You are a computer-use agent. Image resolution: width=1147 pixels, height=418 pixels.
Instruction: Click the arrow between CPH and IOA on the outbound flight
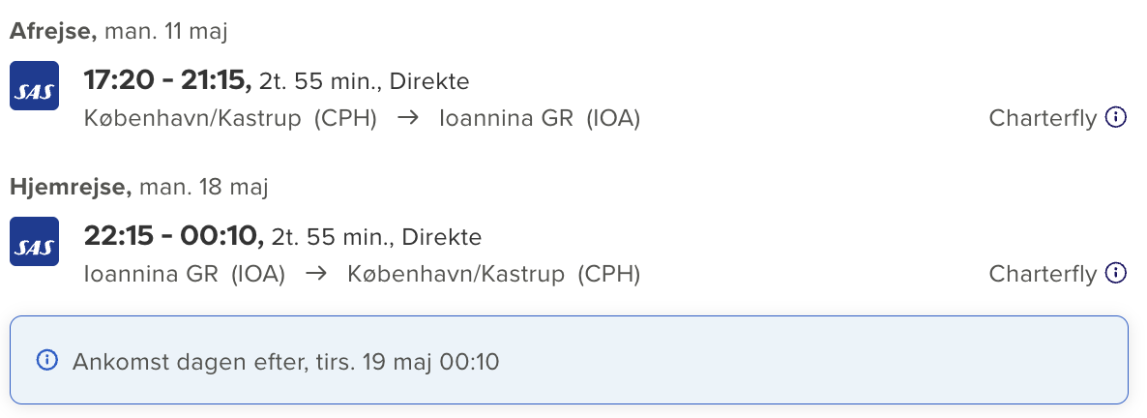pyautogui.click(x=407, y=119)
